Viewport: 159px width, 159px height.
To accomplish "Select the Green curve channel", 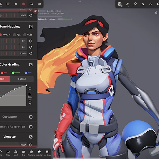I will coord(16,73).
